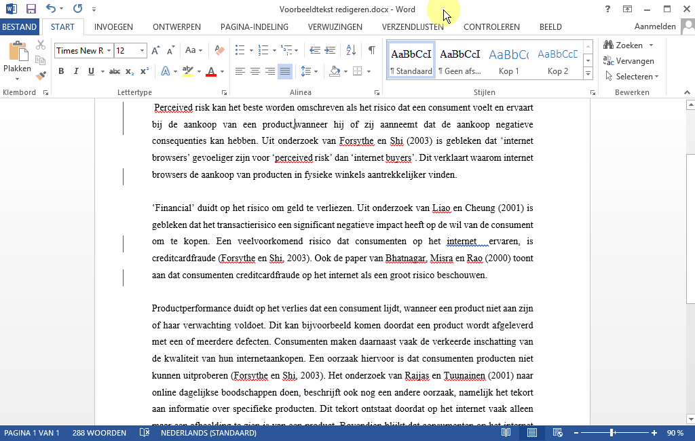Open change case dropdown
Screen dimensions: 695x441
click(x=193, y=50)
